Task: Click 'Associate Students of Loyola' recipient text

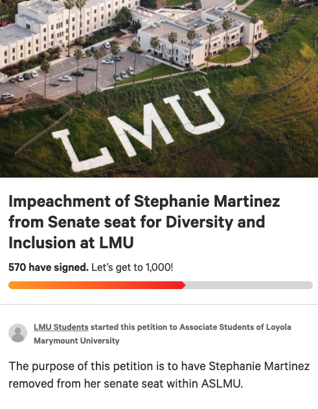Action: click(235, 327)
